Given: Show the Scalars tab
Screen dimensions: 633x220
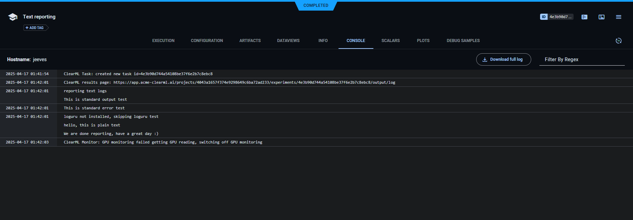Looking at the screenshot, I should coord(390,41).
